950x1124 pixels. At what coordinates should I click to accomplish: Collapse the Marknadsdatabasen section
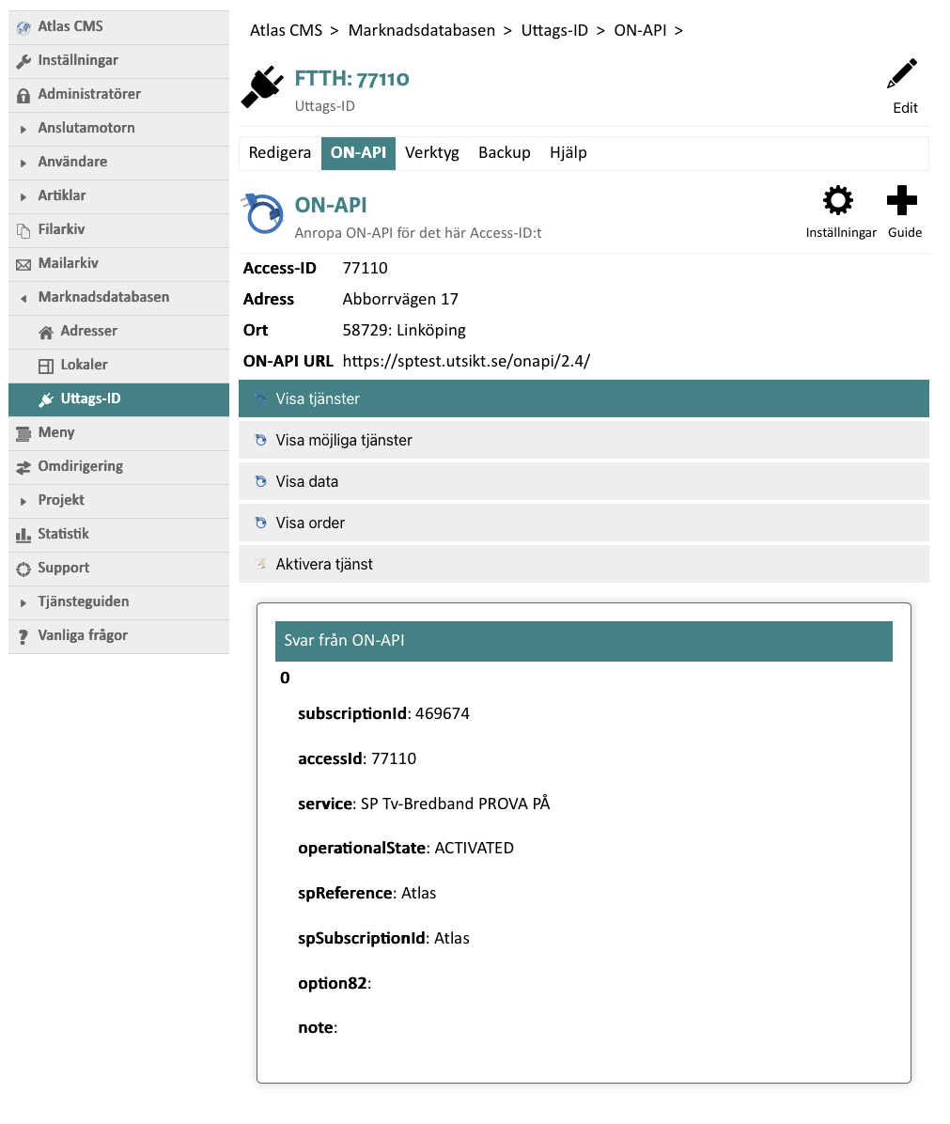click(x=23, y=298)
